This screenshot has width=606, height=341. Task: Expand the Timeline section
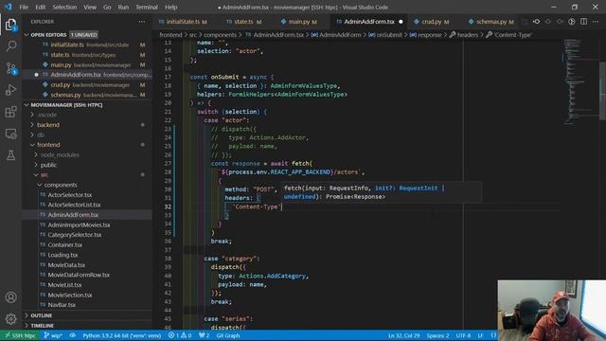[x=88, y=326]
